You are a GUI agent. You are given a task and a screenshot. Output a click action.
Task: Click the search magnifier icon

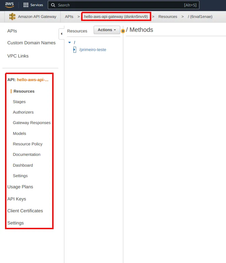(53, 5)
